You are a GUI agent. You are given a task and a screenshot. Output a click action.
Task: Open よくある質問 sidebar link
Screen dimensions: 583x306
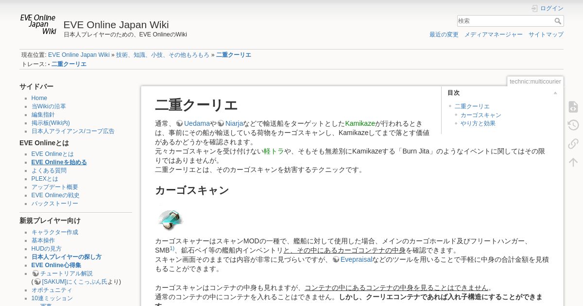[49, 170]
